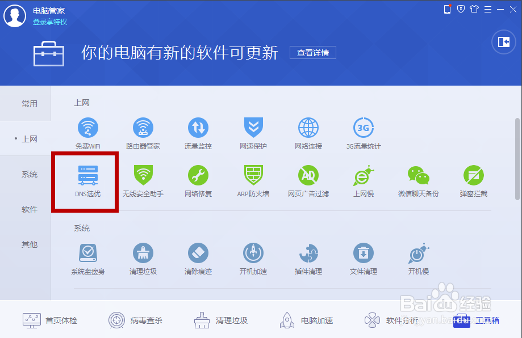522x338 pixels.
Task: Select the 其他 sidebar tab
Action: pos(26,244)
